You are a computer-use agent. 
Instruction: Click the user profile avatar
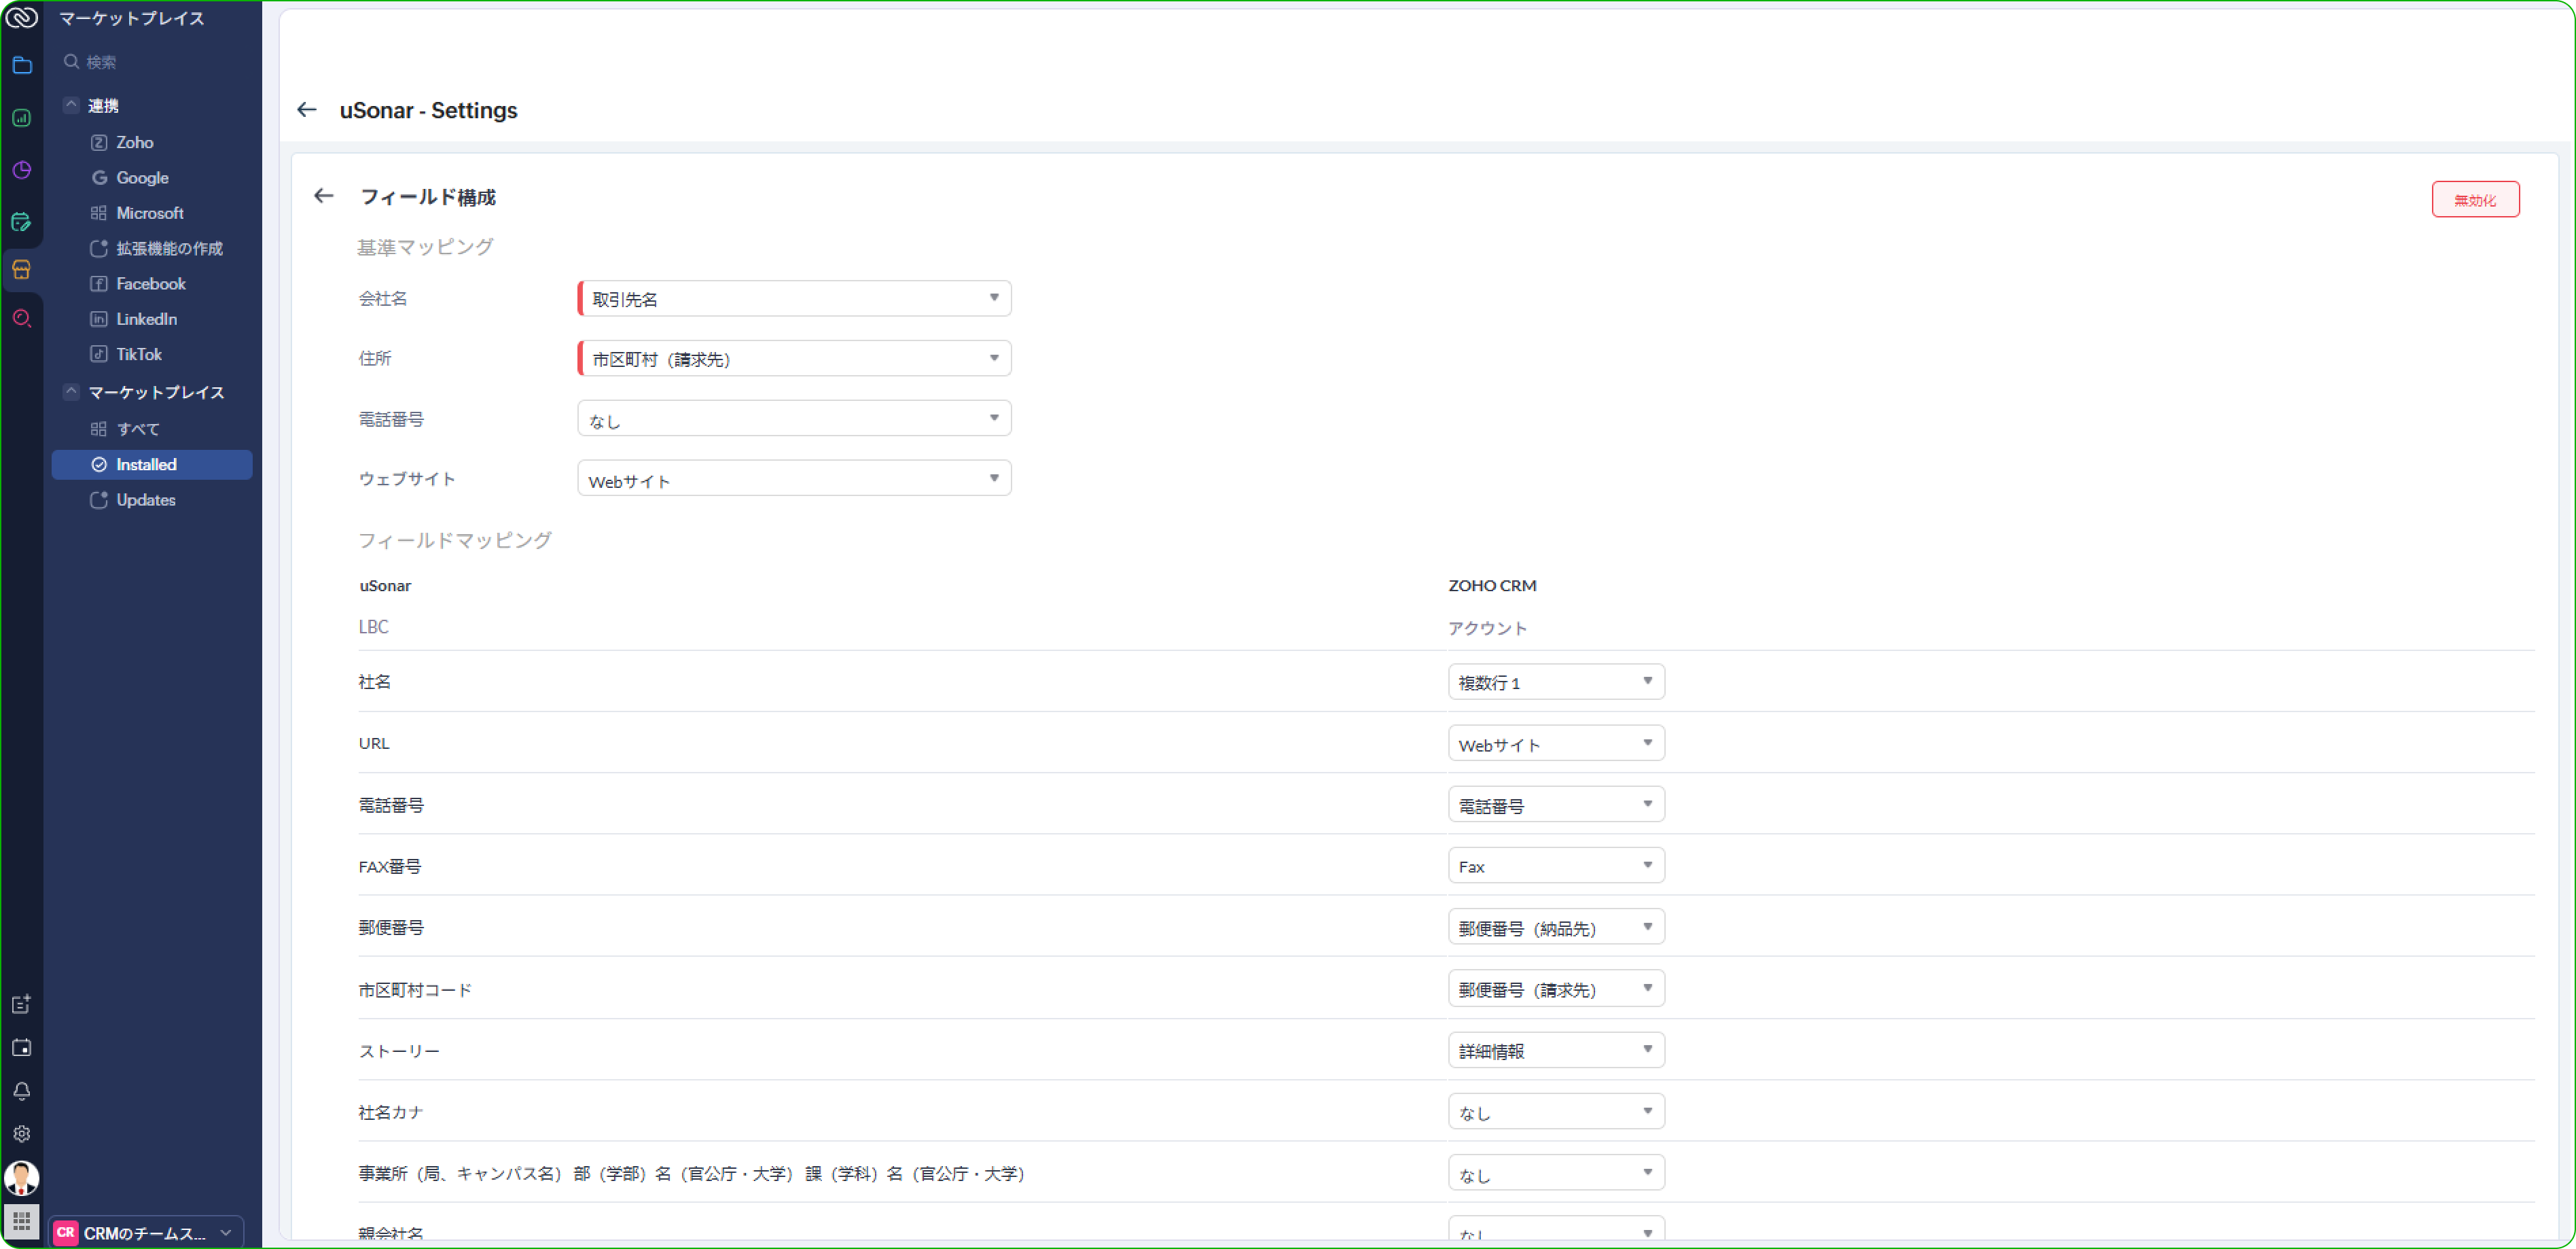pyautogui.click(x=22, y=1178)
